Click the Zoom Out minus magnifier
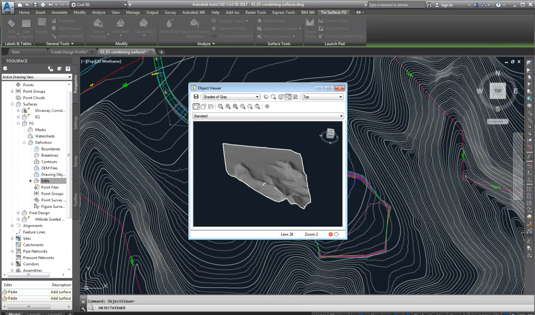Screen dimensions: 535x315 [250, 107]
